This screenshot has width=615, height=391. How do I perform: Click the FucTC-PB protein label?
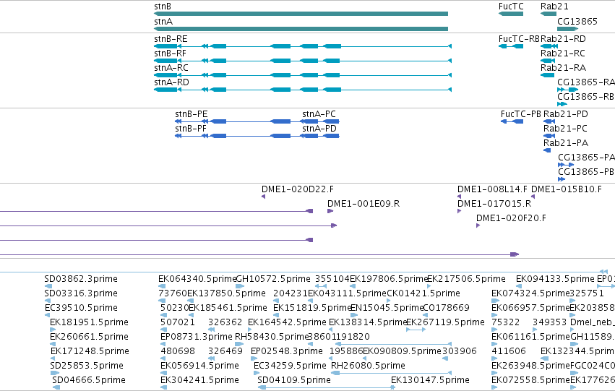click(521, 114)
